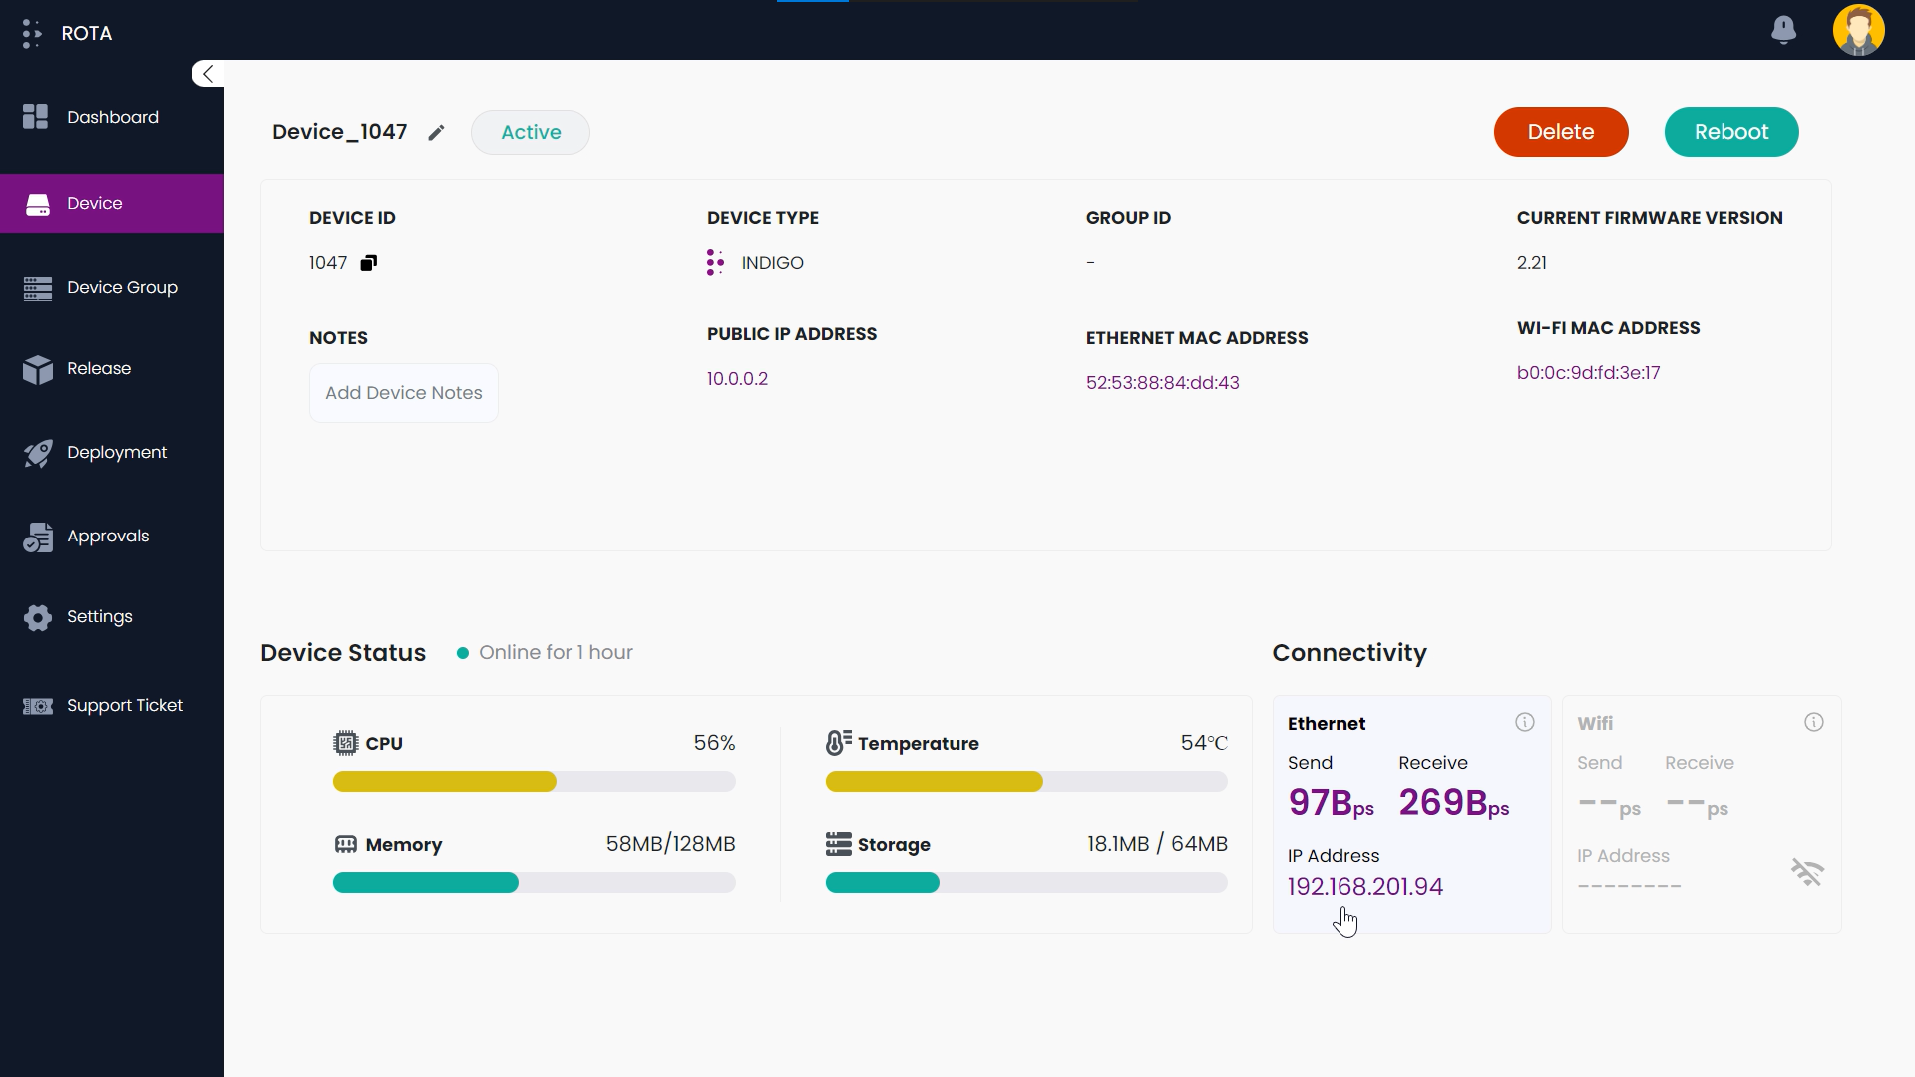Click the Reboot device button

(1730, 132)
